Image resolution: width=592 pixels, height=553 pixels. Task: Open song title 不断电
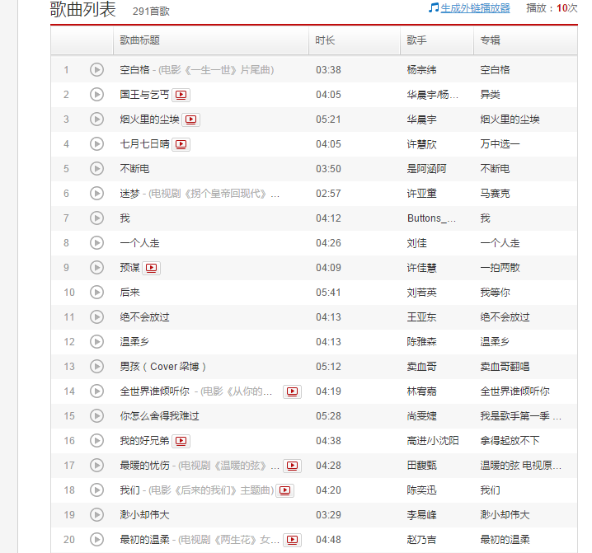(x=134, y=169)
